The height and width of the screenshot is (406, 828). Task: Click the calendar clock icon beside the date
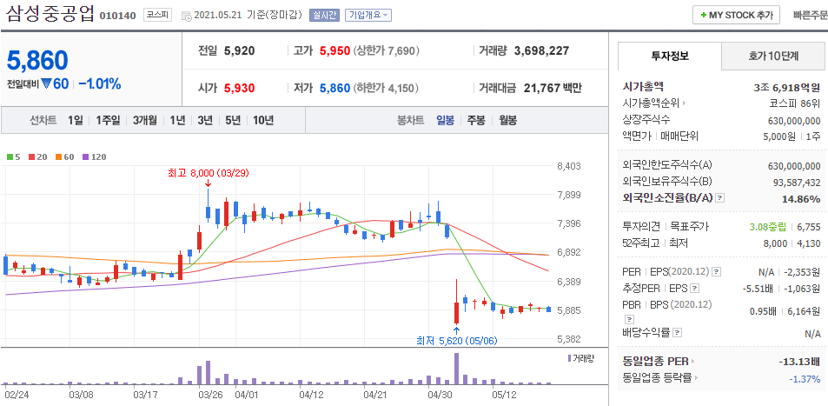[x=187, y=16]
